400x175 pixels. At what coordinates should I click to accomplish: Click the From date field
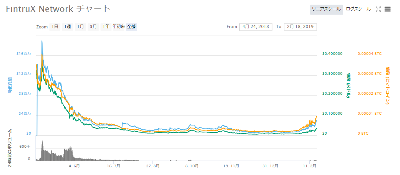256,27
